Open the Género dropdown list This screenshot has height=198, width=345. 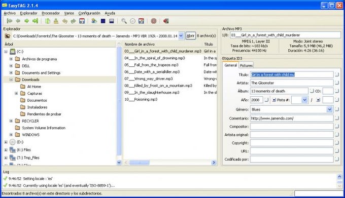329,109
